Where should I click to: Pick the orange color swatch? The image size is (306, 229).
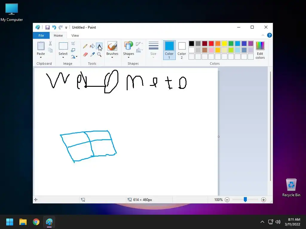click(218, 44)
